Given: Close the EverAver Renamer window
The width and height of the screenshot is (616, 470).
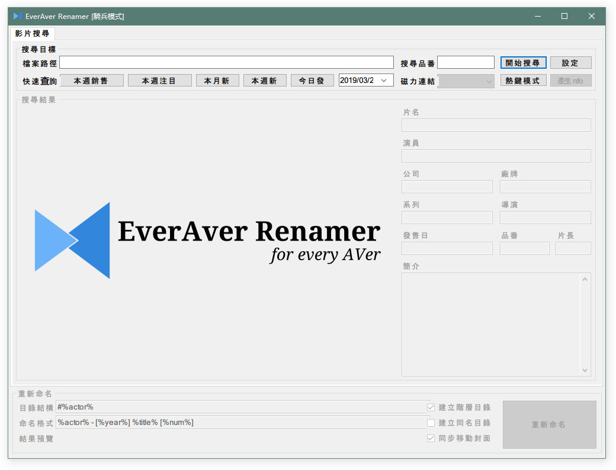Looking at the screenshot, I should point(592,16).
